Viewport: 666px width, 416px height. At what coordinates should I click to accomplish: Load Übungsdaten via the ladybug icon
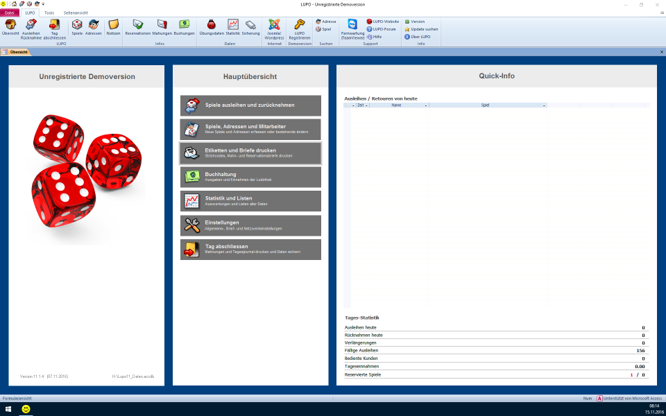click(x=212, y=27)
